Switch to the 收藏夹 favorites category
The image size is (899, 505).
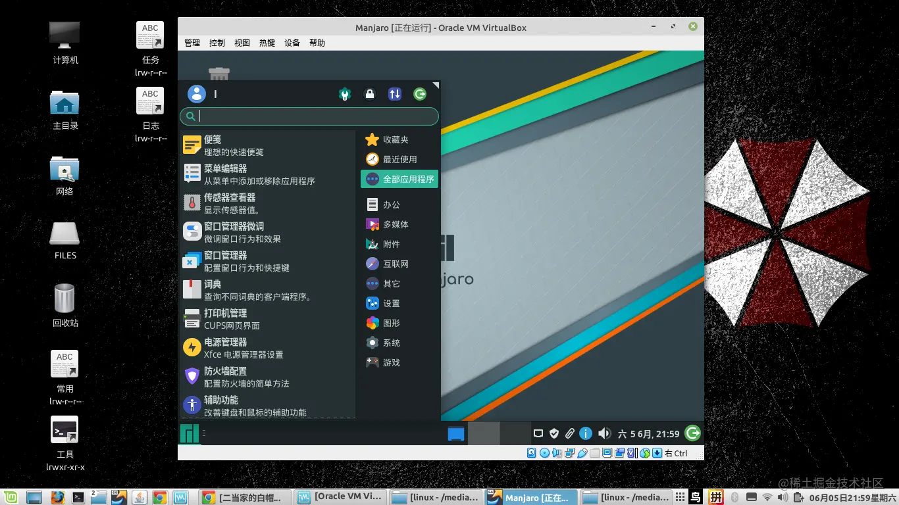tap(393, 139)
